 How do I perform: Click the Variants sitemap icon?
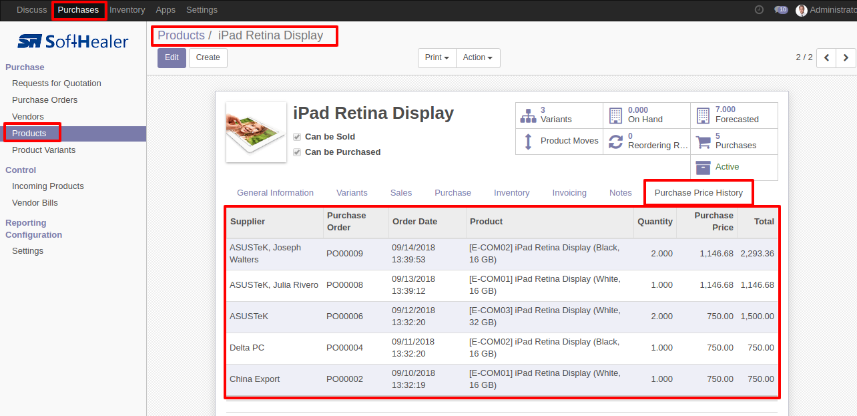click(x=528, y=116)
